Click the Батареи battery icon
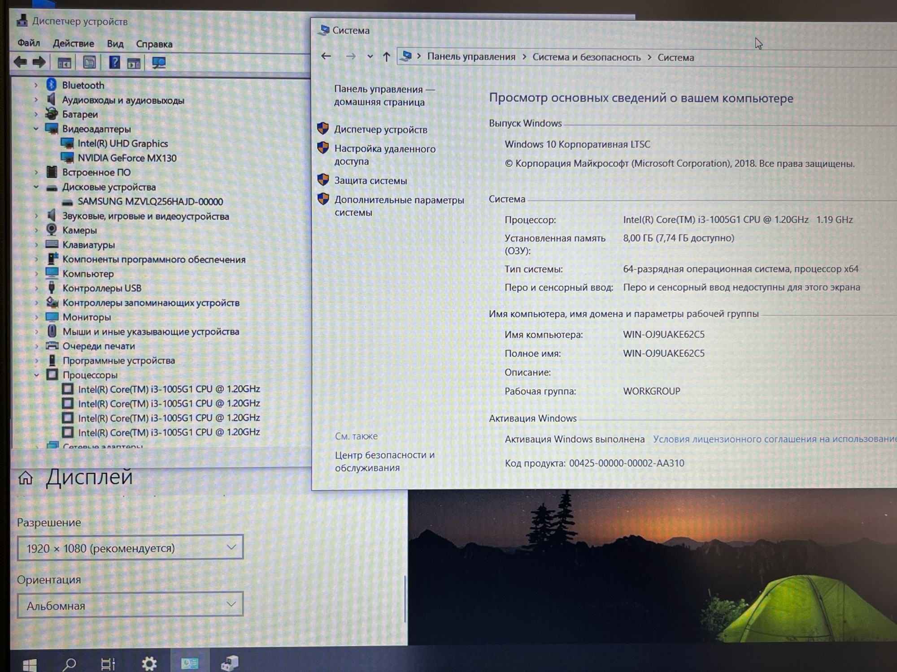The image size is (897, 672). (x=52, y=114)
